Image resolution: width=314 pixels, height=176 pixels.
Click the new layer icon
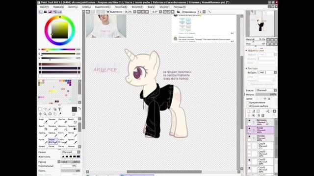pyautogui.click(x=249, y=111)
